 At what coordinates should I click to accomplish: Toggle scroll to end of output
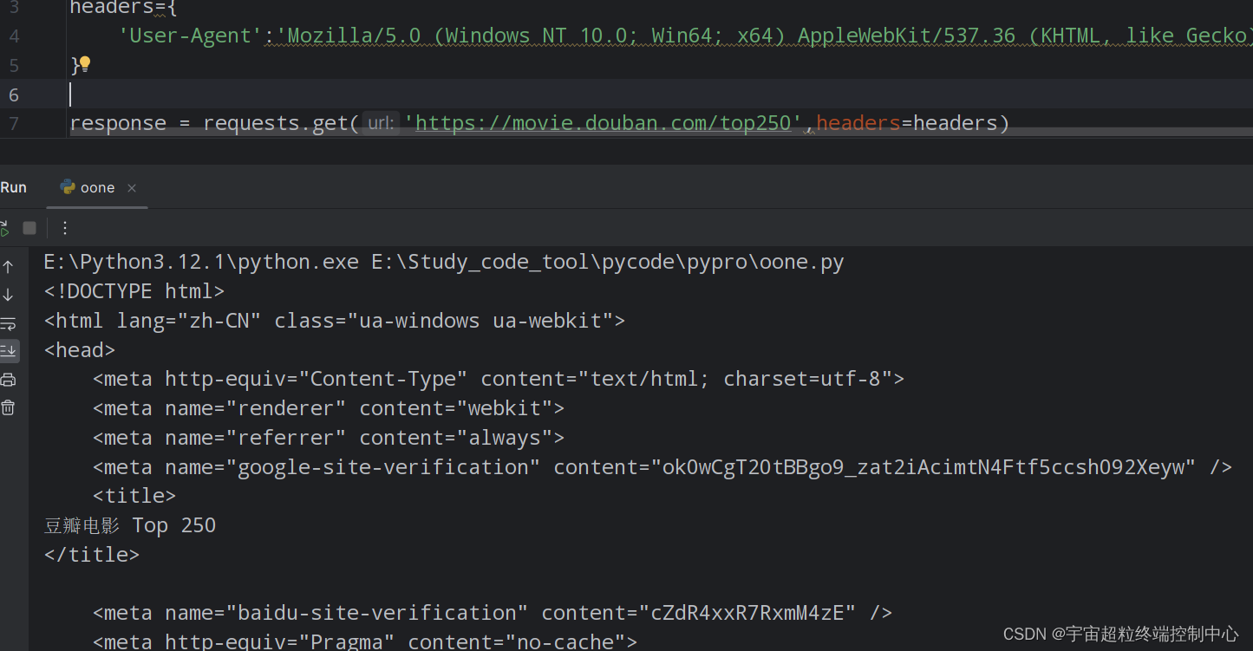pos(8,351)
